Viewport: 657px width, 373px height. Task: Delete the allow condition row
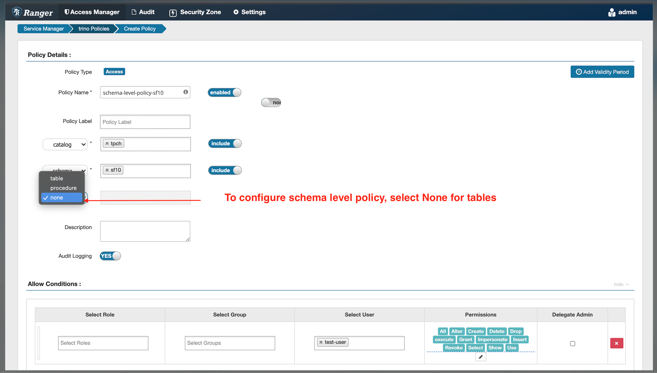(616, 343)
